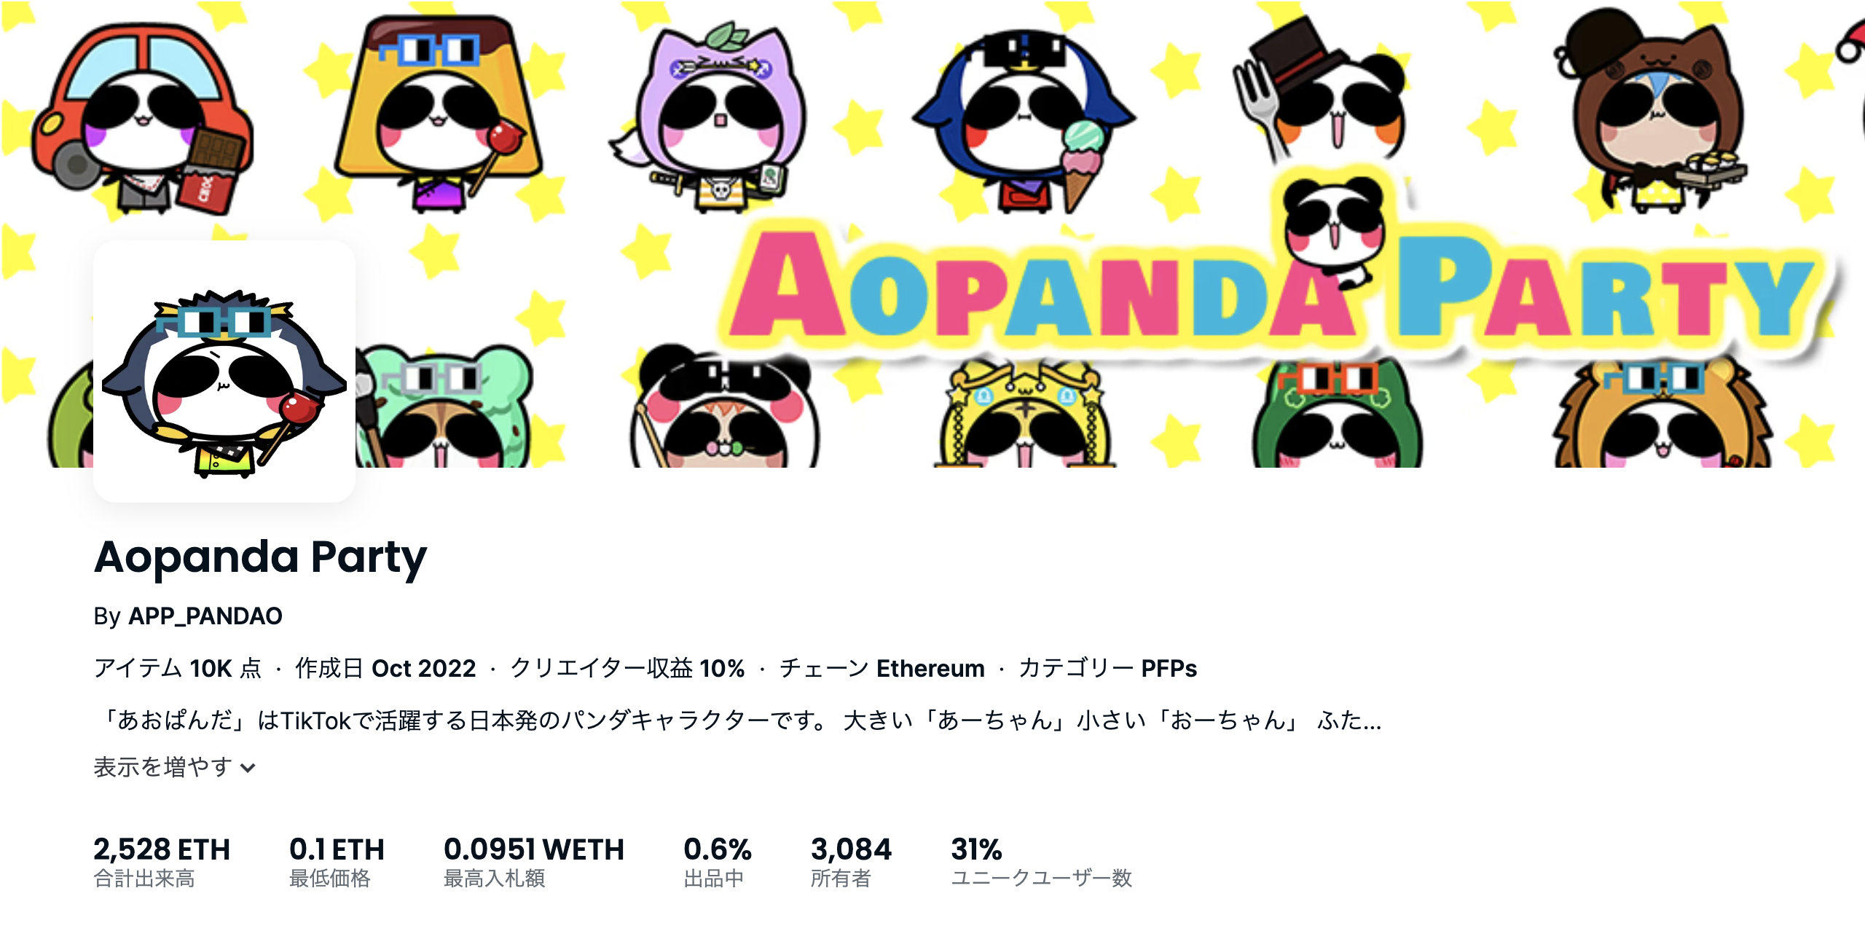Click the Aopanda Party collection title
The width and height of the screenshot is (1865, 931).
[261, 558]
